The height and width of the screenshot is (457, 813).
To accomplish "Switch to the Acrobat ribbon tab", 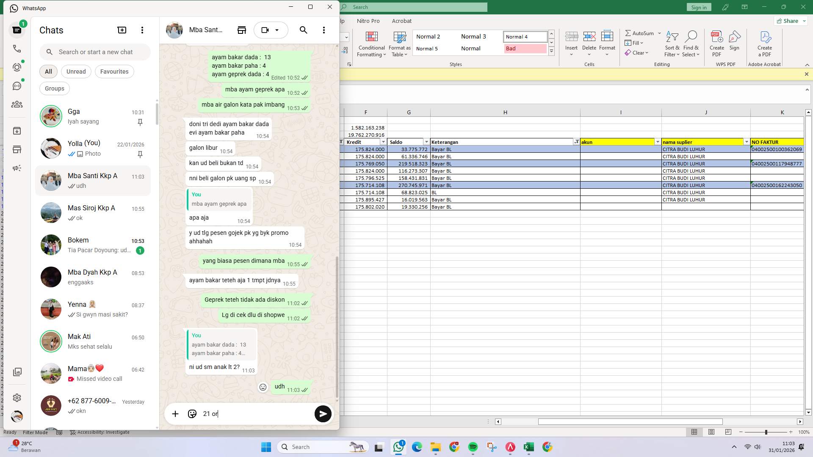I will [x=401, y=21].
